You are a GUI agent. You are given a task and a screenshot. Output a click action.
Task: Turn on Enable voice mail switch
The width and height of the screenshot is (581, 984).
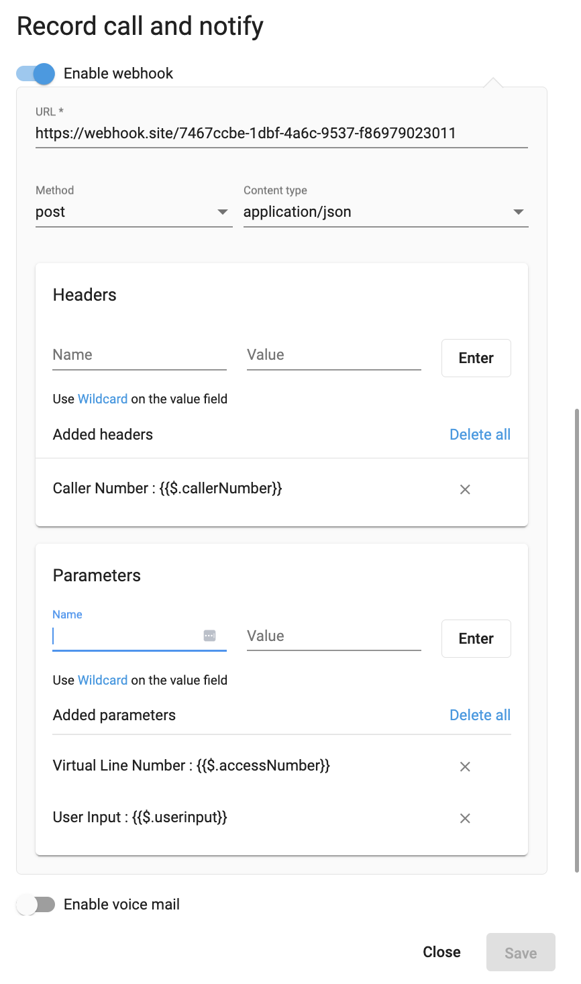pyautogui.click(x=36, y=905)
